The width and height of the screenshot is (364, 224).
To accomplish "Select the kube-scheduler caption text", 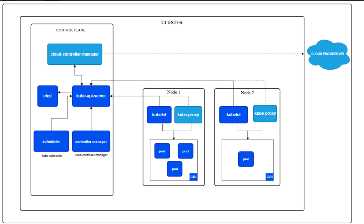I will (x=52, y=156).
